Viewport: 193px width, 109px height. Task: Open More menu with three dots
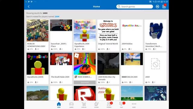tap(134, 105)
